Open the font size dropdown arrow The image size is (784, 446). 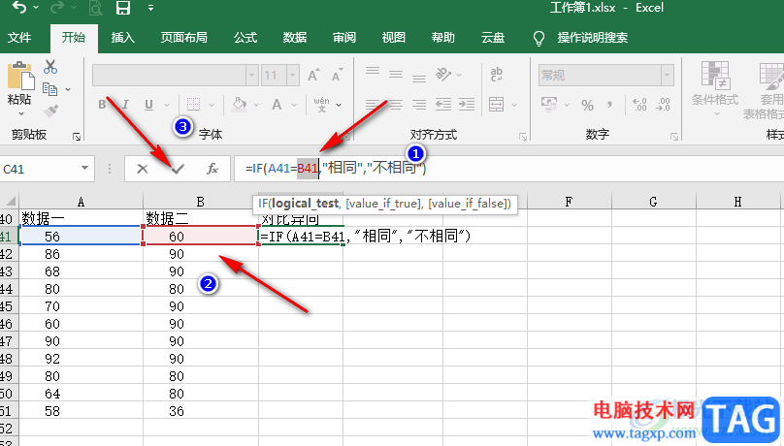pyautogui.click(x=293, y=76)
